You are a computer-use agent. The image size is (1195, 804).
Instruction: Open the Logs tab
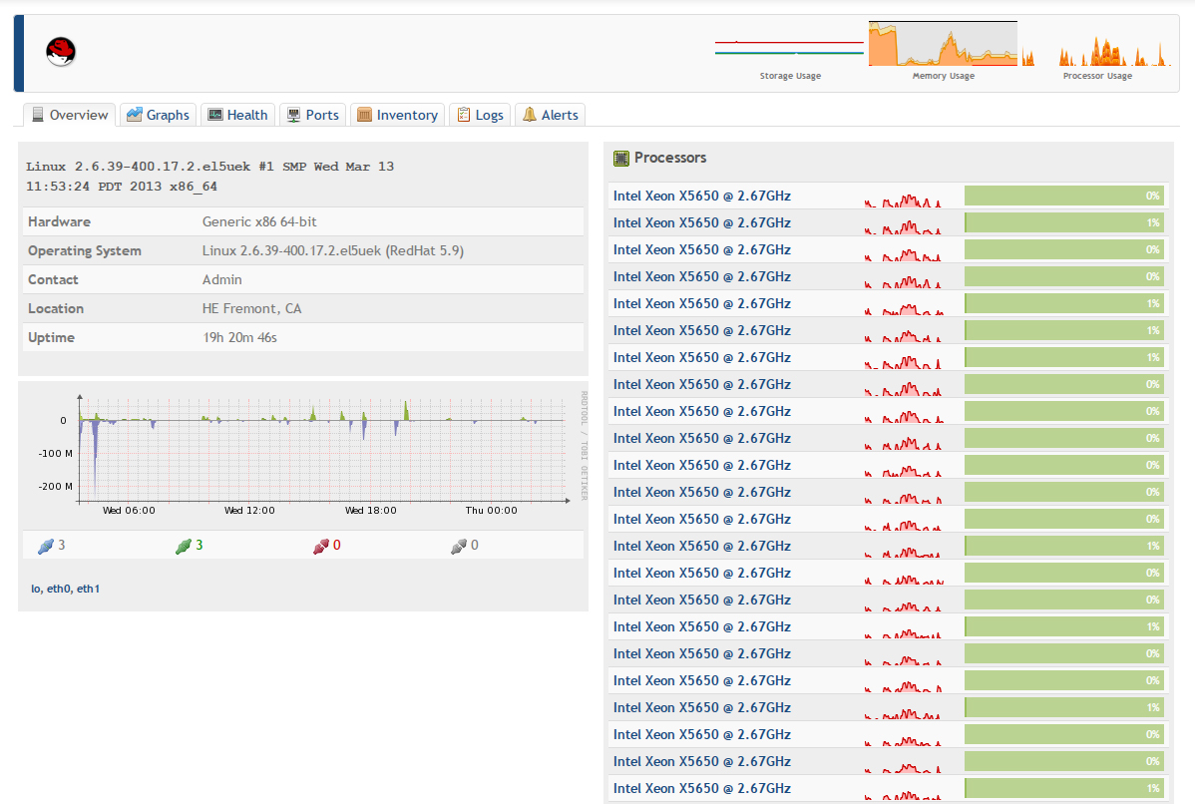[x=480, y=115]
